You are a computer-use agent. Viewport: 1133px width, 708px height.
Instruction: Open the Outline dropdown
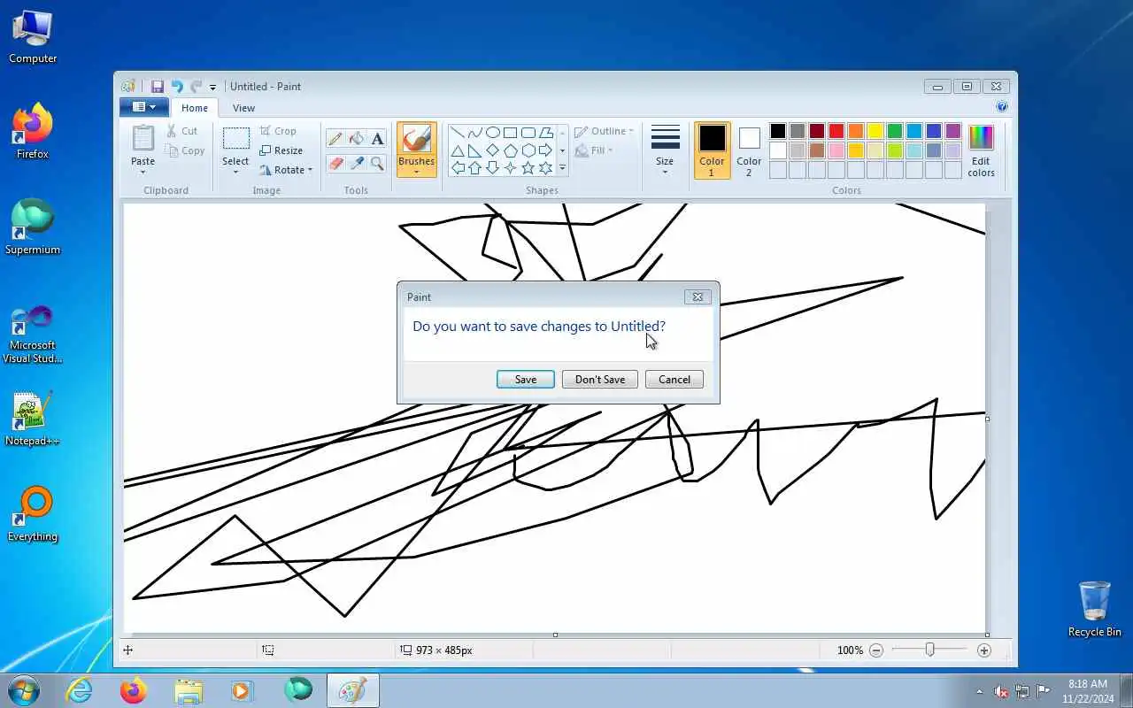point(605,131)
